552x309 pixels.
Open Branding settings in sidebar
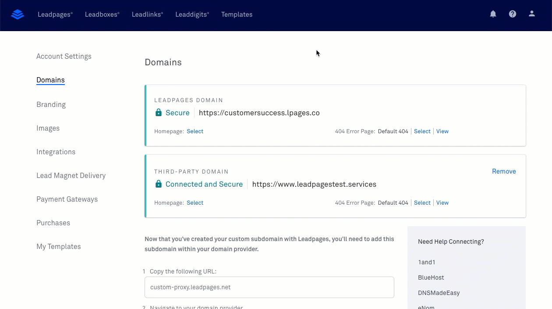[51, 104]
